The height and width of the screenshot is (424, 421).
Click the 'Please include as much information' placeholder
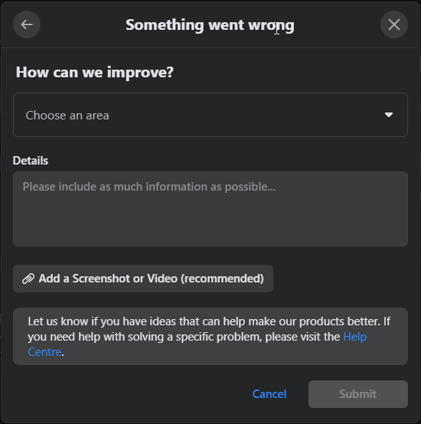(149, 187)
